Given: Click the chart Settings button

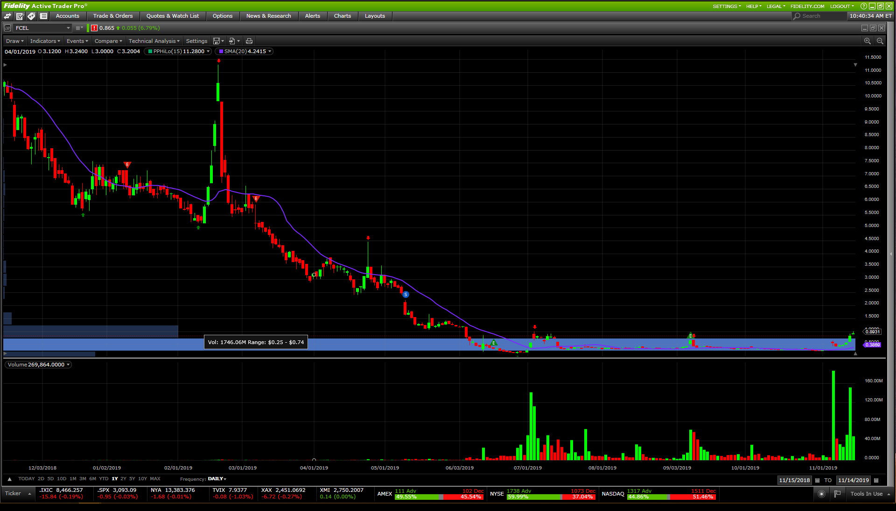Looking at the screenshot, I should pyautogui.click(x=196, y=41).
